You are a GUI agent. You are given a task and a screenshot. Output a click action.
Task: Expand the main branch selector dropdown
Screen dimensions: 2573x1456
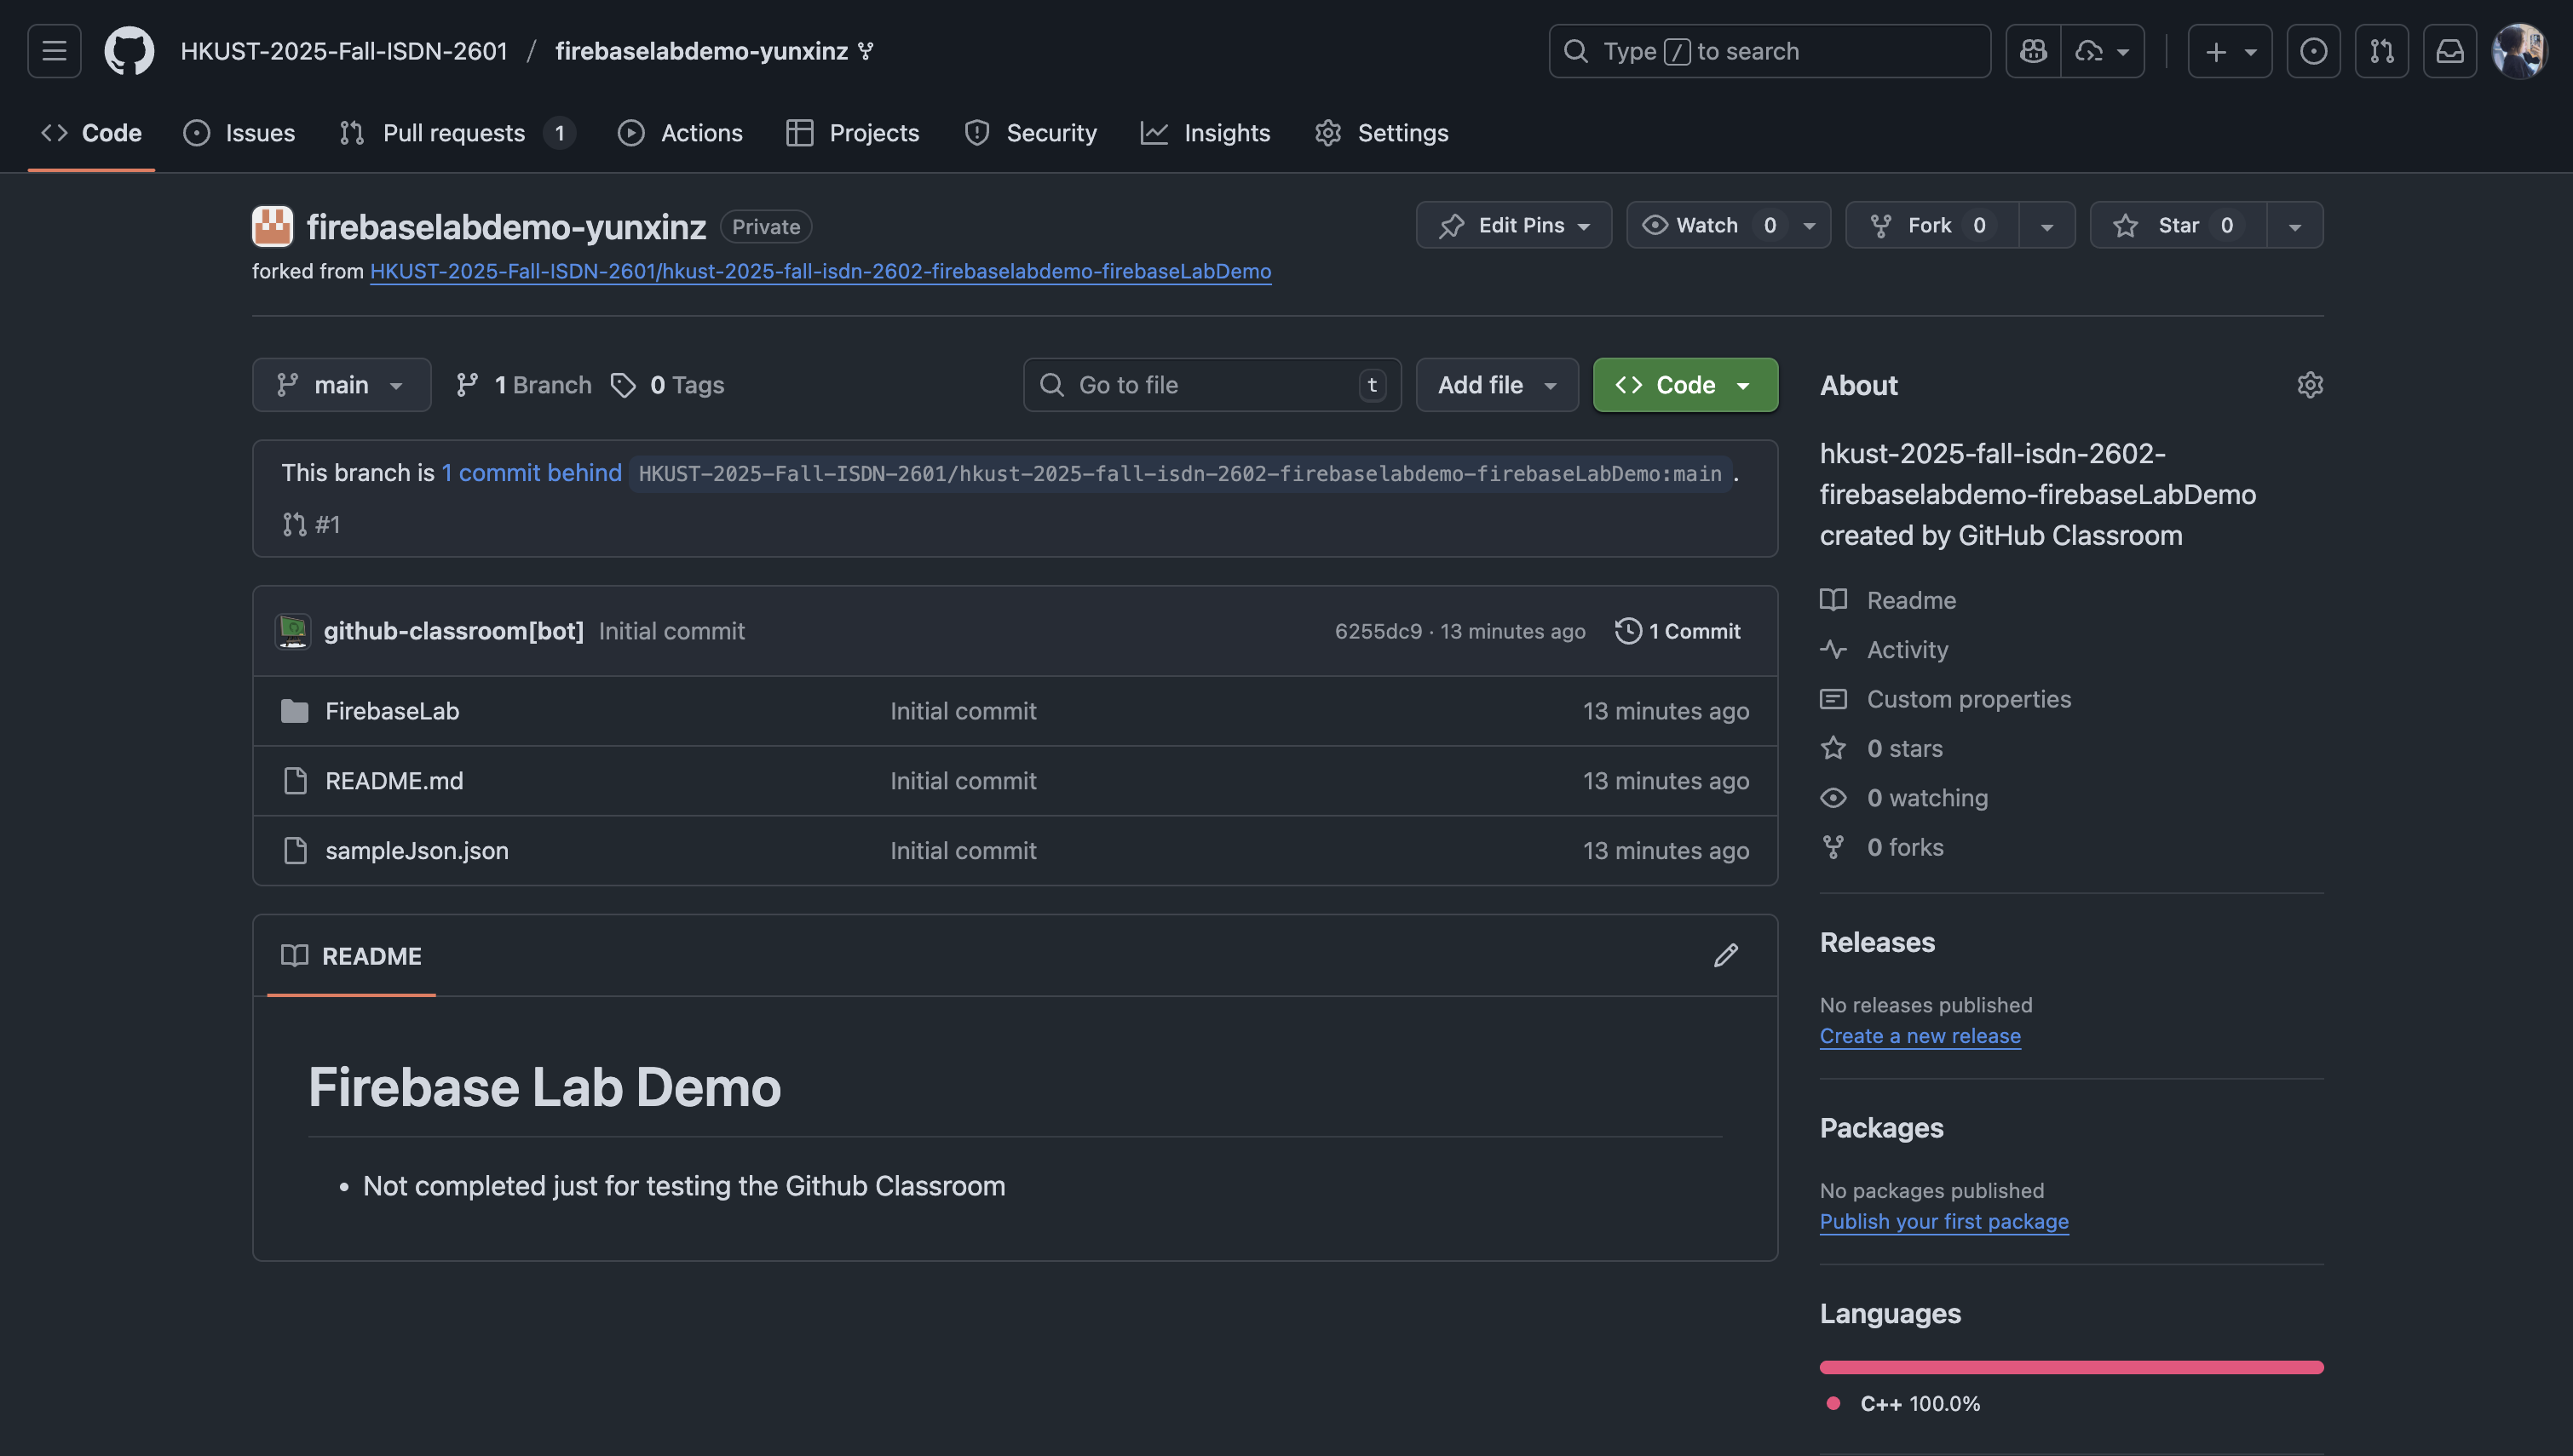point(341,385)
